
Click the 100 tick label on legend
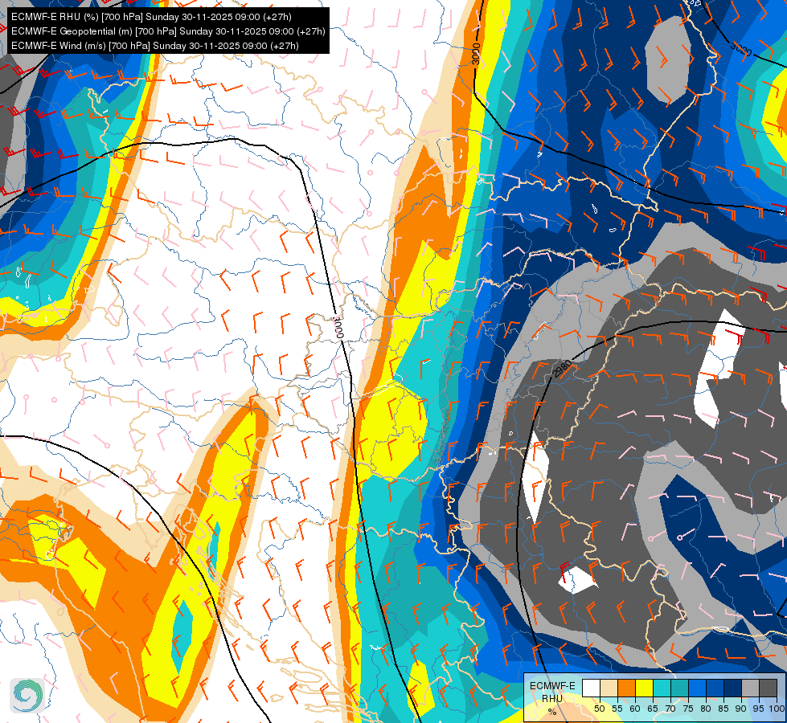[x=777, y=709]
